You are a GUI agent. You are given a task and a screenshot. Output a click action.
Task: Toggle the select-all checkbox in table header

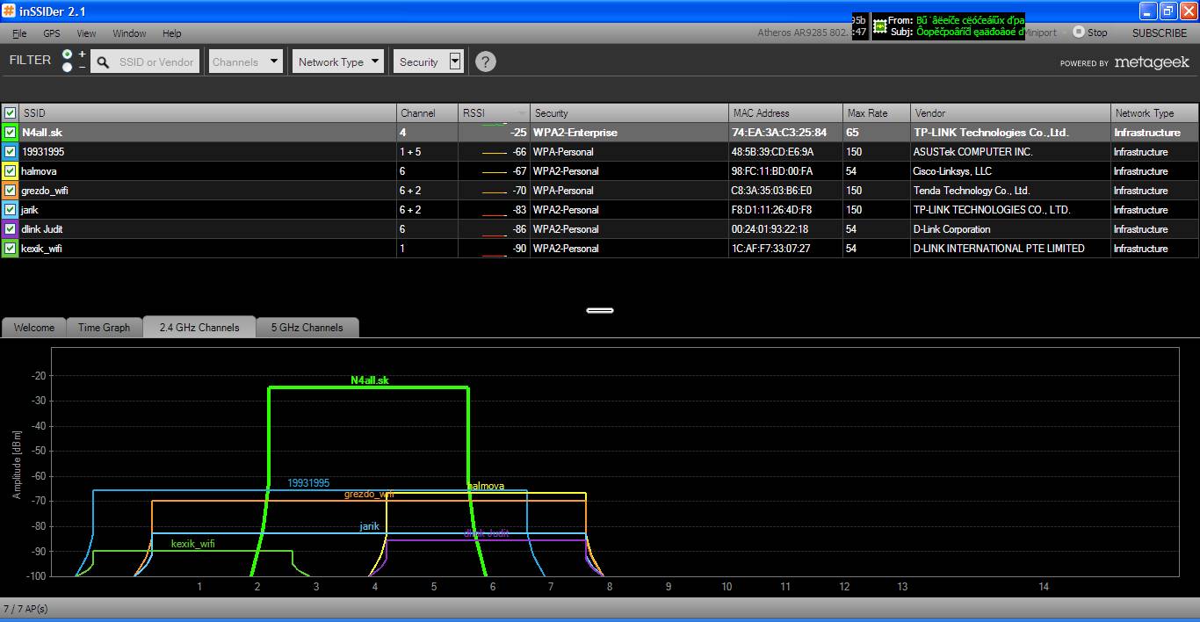click(x=11, y=113)
